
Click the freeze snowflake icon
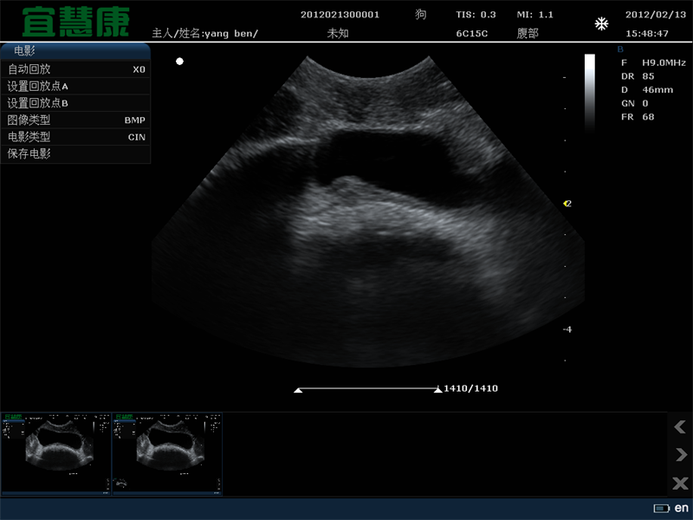click(x=601, y=24)
